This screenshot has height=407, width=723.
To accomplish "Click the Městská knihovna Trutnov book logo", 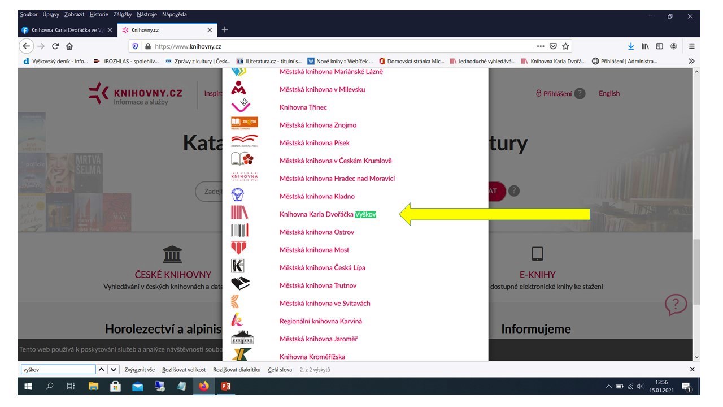I will click(x=240, y=284).
